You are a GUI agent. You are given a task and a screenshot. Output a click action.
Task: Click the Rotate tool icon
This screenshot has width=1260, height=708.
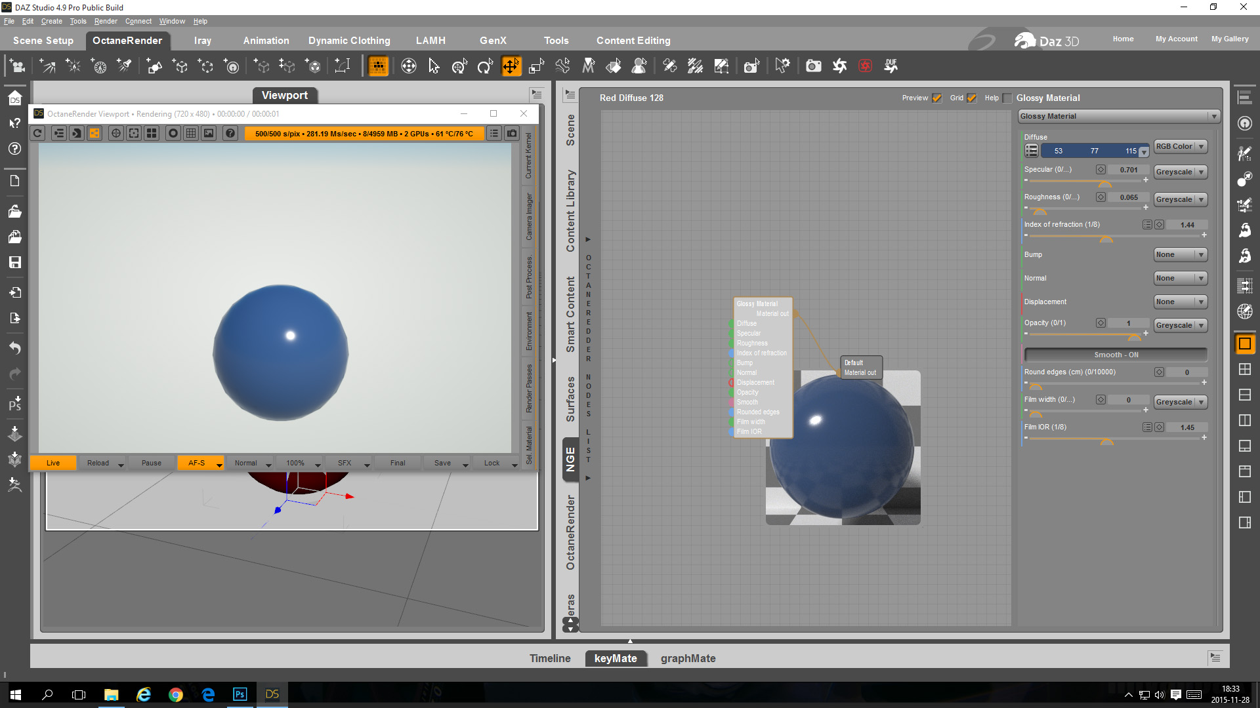click(x=484, y=66)
